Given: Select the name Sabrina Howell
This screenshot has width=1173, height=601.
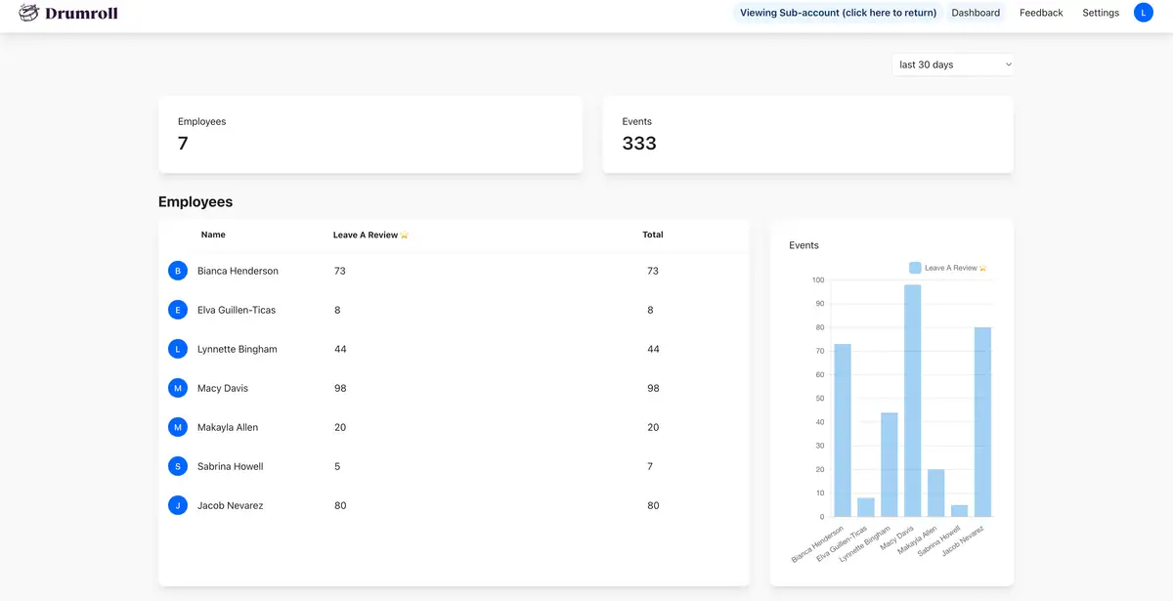Looking at the screenshot, I should point(231,466).
